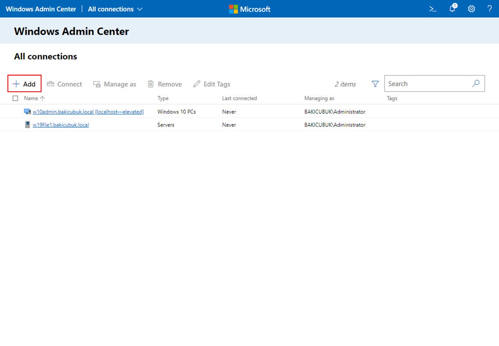Sort by the Type column header
The width and height of the screenshot is (499, 346).
click(163, 98)
